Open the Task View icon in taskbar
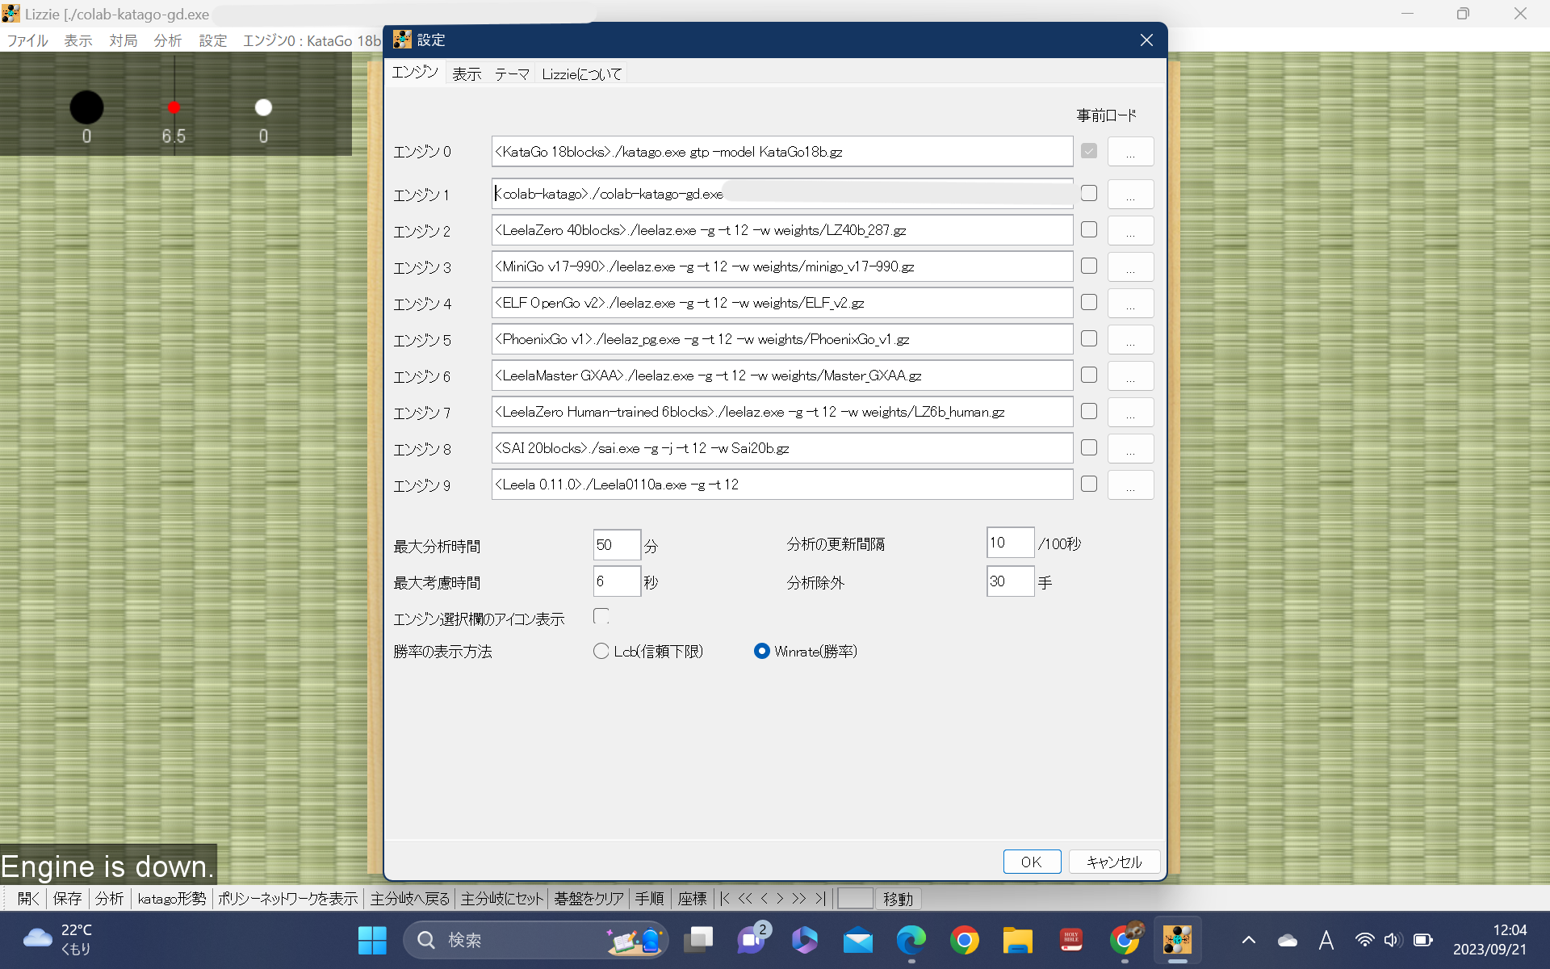 coord(698,940)
